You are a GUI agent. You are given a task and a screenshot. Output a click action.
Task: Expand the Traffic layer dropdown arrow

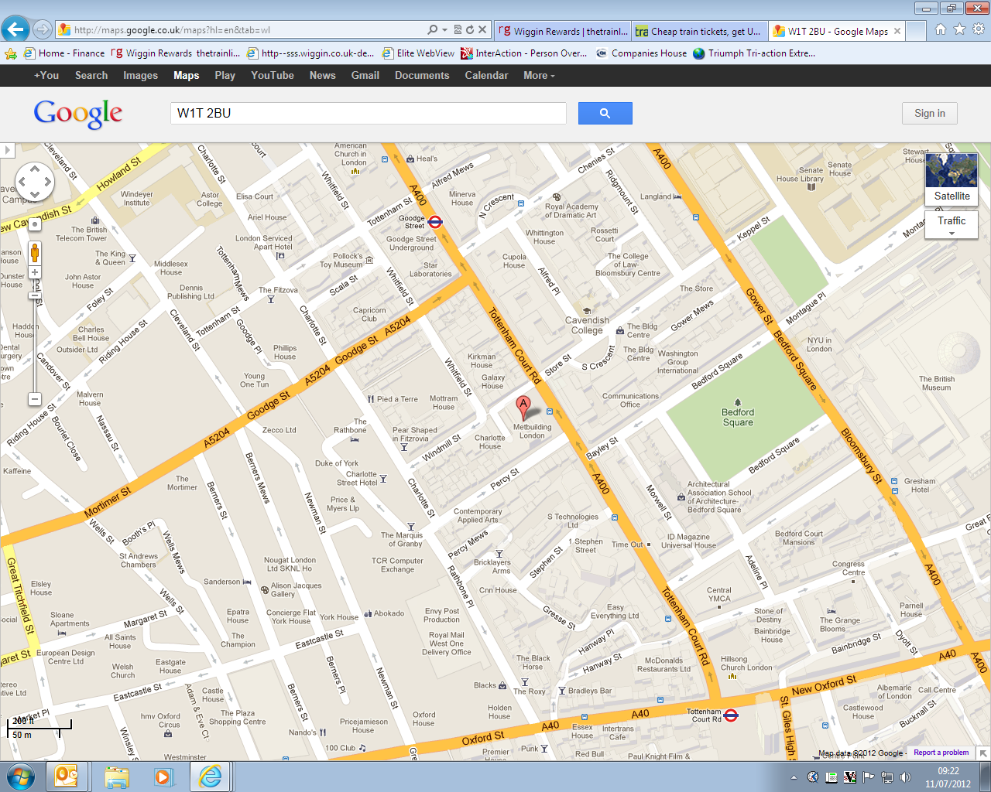coord(952,234)
